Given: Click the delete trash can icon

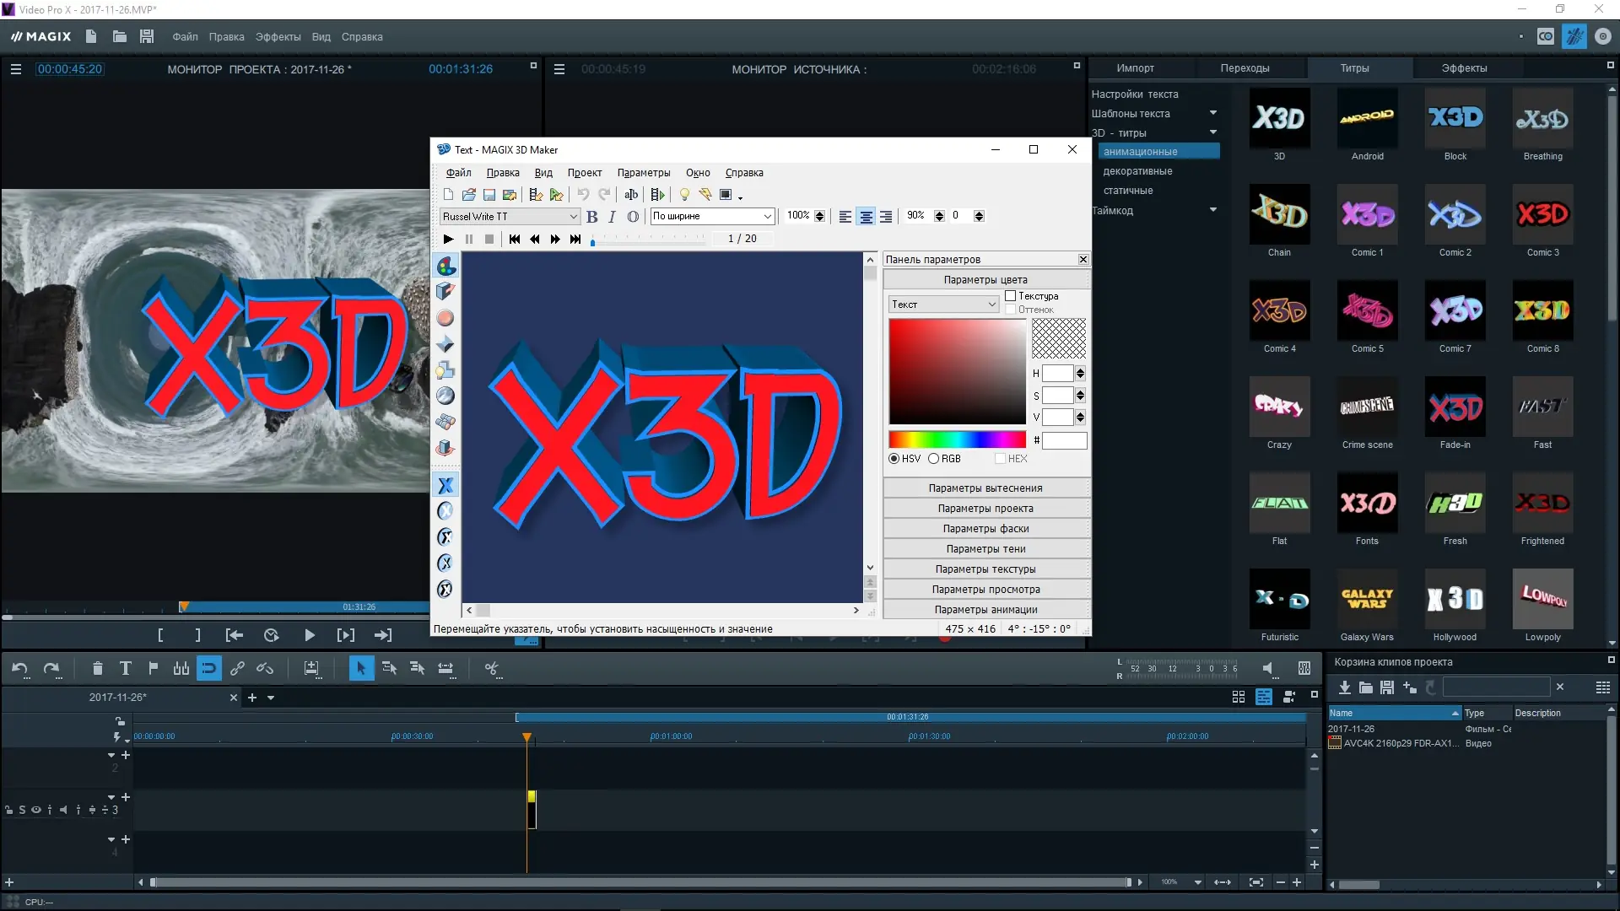Looking at the screenshot, I should tap(97, 669).
